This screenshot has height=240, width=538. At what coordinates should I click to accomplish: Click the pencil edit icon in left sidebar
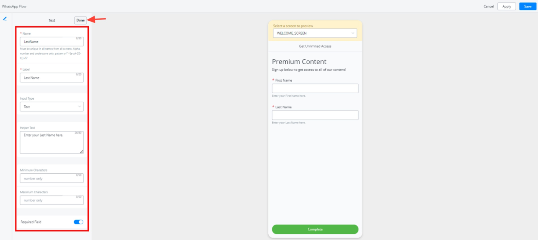[5, 18]
